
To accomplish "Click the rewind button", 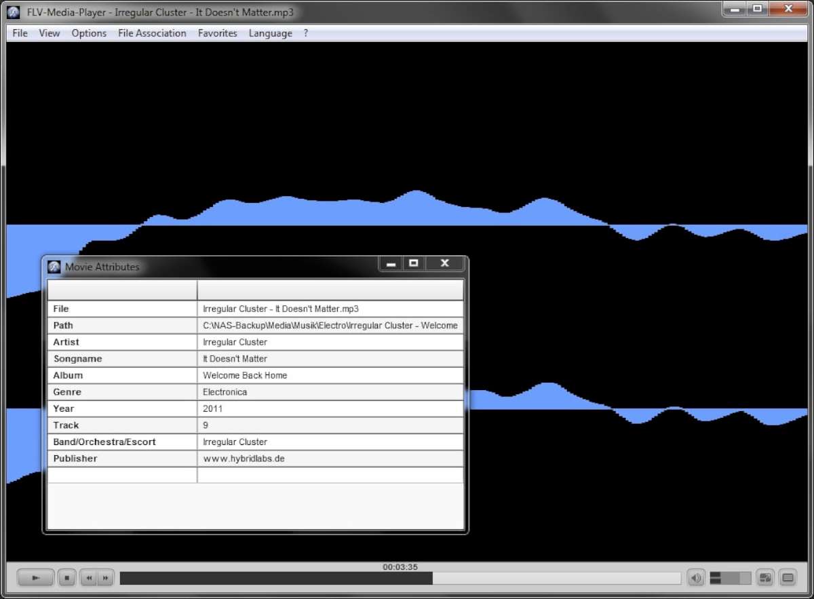I will click(89, 578).
